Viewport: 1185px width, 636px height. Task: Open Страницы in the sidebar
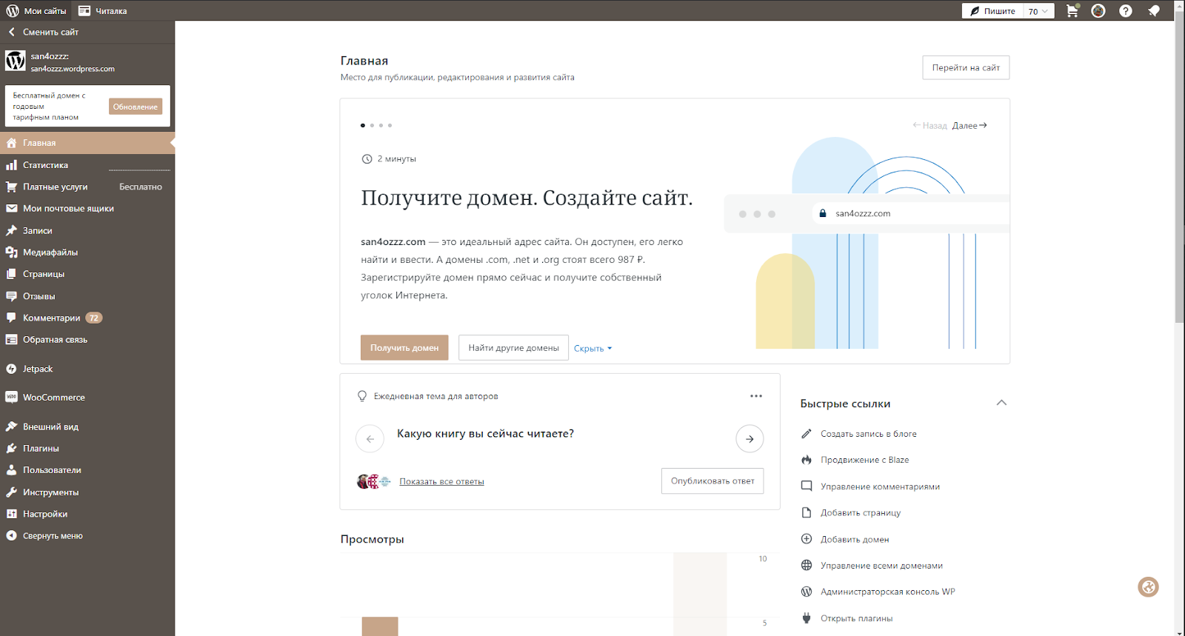(87, 274)
